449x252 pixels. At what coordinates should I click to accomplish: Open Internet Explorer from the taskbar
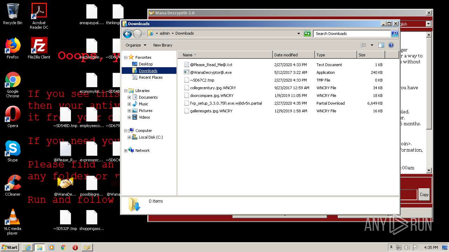27,247
